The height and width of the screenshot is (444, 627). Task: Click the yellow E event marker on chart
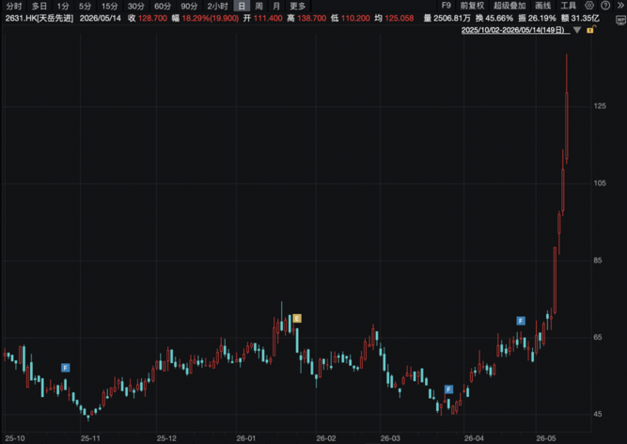297,318
